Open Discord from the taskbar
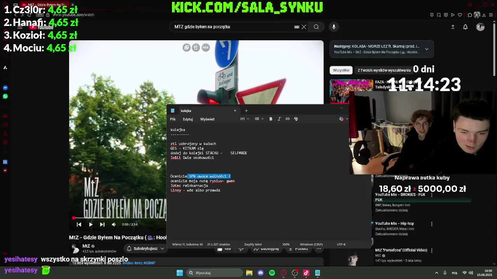Screen dimensions: 497x279 [x=261, y=273]
